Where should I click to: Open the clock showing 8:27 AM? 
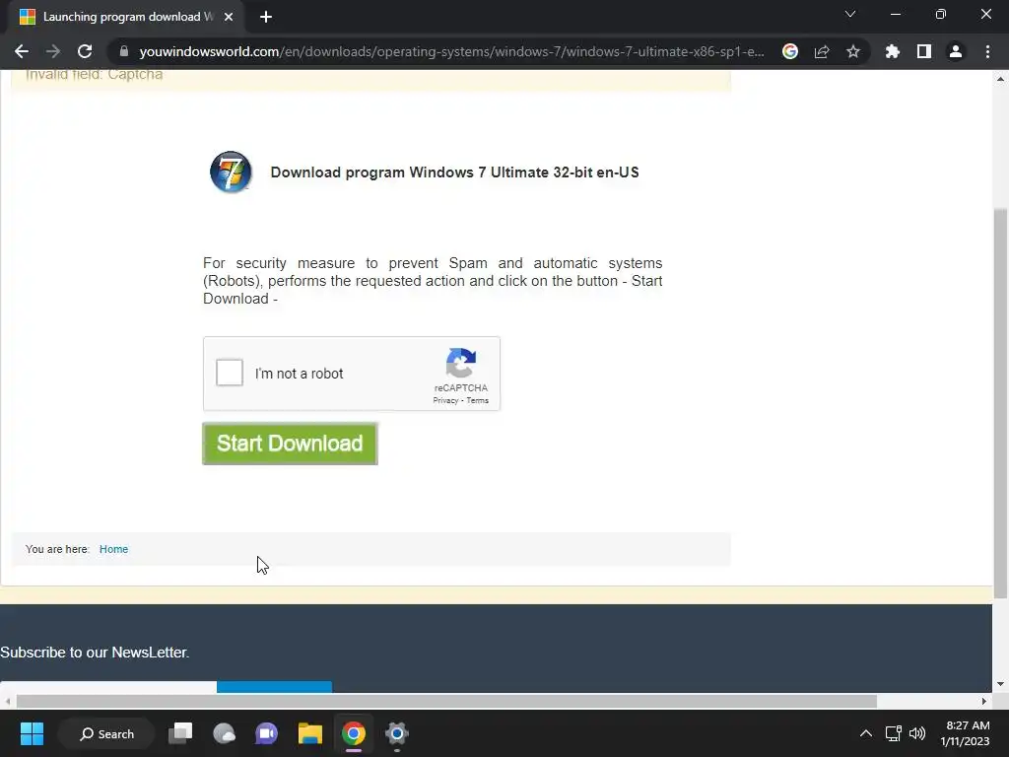pyautogui.click(x=965, y=733)
